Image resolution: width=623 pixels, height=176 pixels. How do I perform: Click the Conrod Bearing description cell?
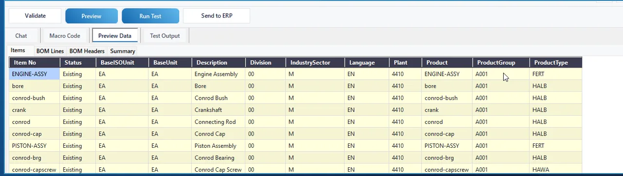point(219,158)
